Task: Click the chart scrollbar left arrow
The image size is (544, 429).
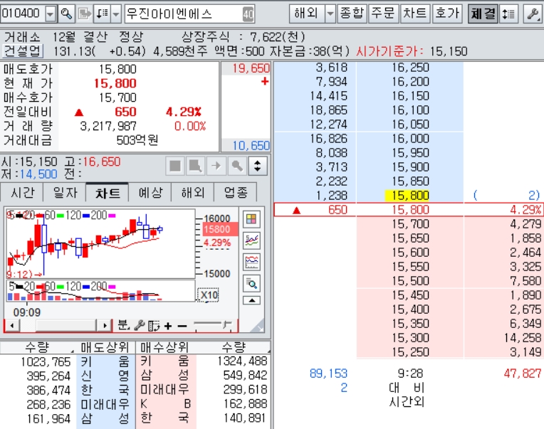Action: [12, 326]
